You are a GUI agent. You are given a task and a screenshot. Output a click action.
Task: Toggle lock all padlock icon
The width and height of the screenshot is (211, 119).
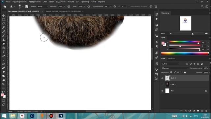coord(185,72)
